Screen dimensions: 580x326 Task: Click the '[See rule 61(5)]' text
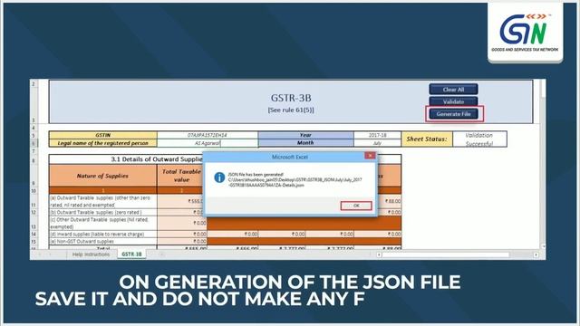coord(291,110)
